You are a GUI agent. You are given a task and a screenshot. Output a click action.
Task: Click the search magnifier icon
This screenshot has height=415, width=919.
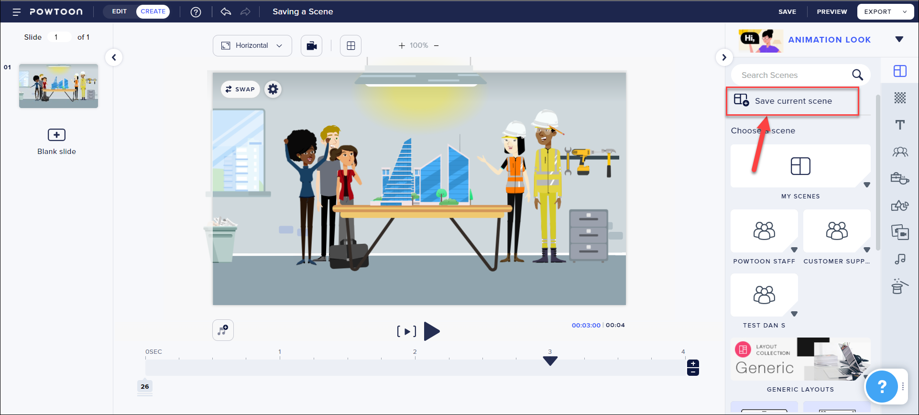[x=857, y=75]
